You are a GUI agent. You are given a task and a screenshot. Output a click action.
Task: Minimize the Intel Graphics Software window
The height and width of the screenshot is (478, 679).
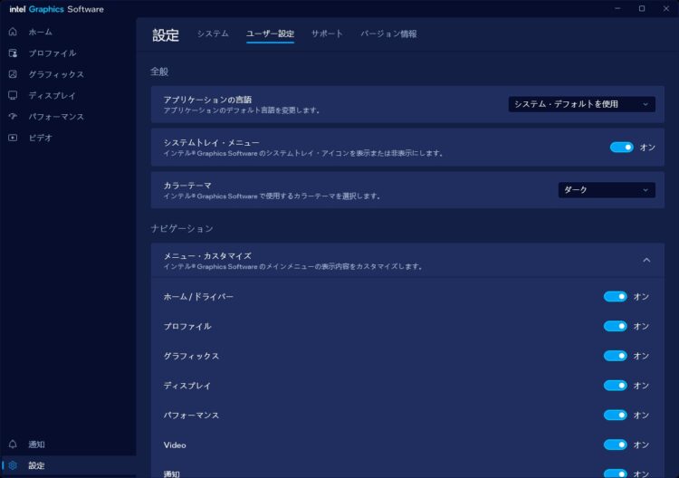pyautogui.click(x=617, y=9)
